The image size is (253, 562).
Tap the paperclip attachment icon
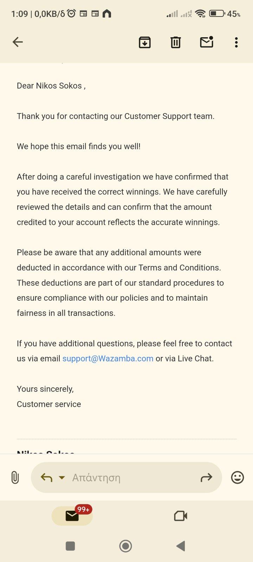(15, 477)
